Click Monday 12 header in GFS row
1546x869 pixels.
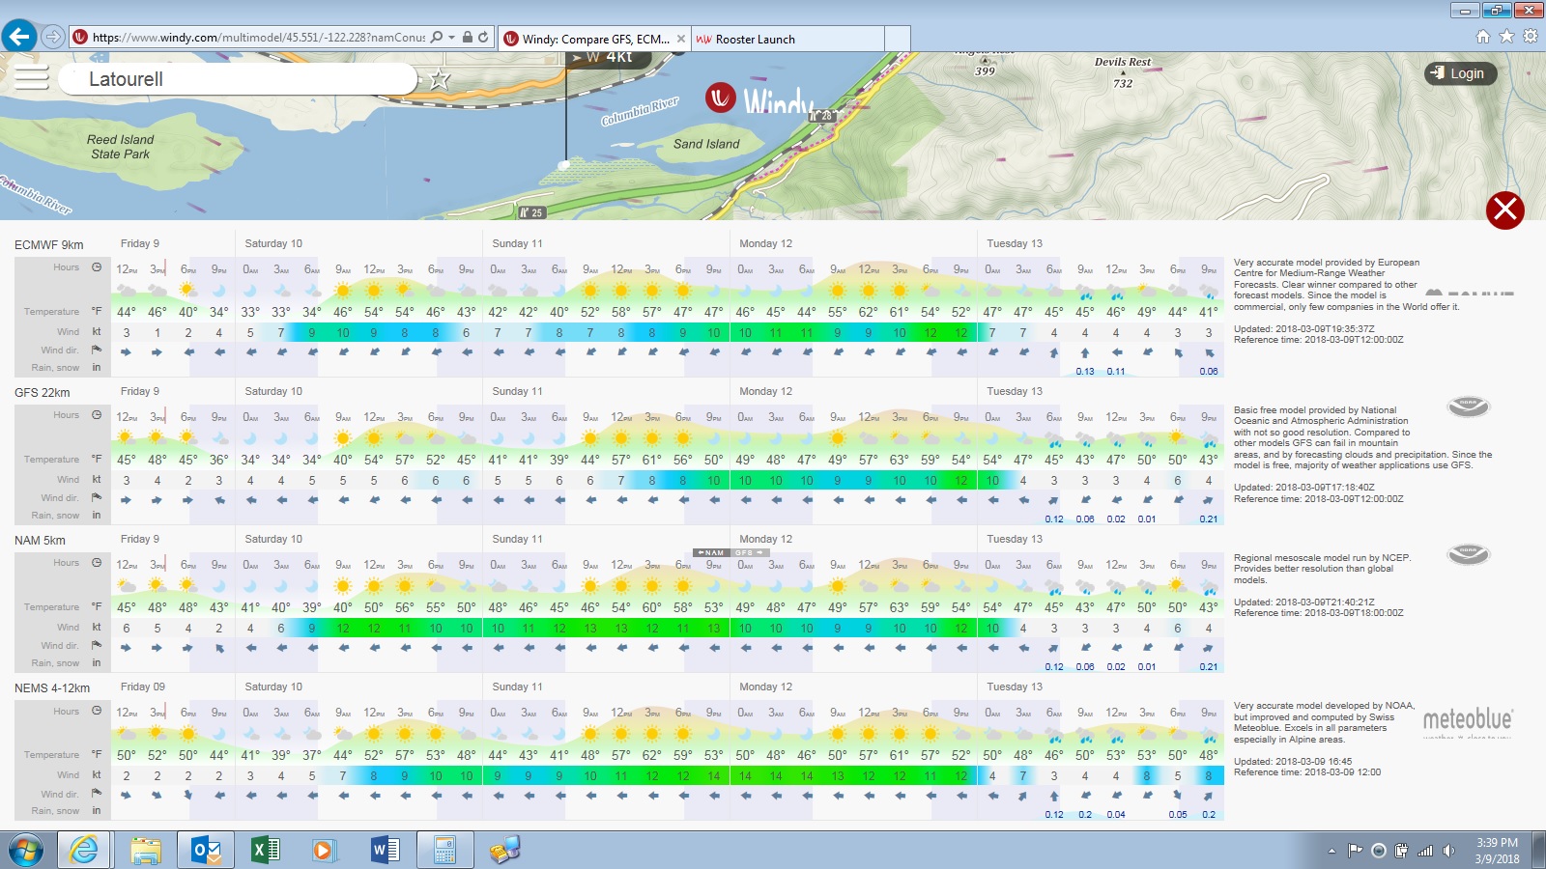(x=765, y=391)
